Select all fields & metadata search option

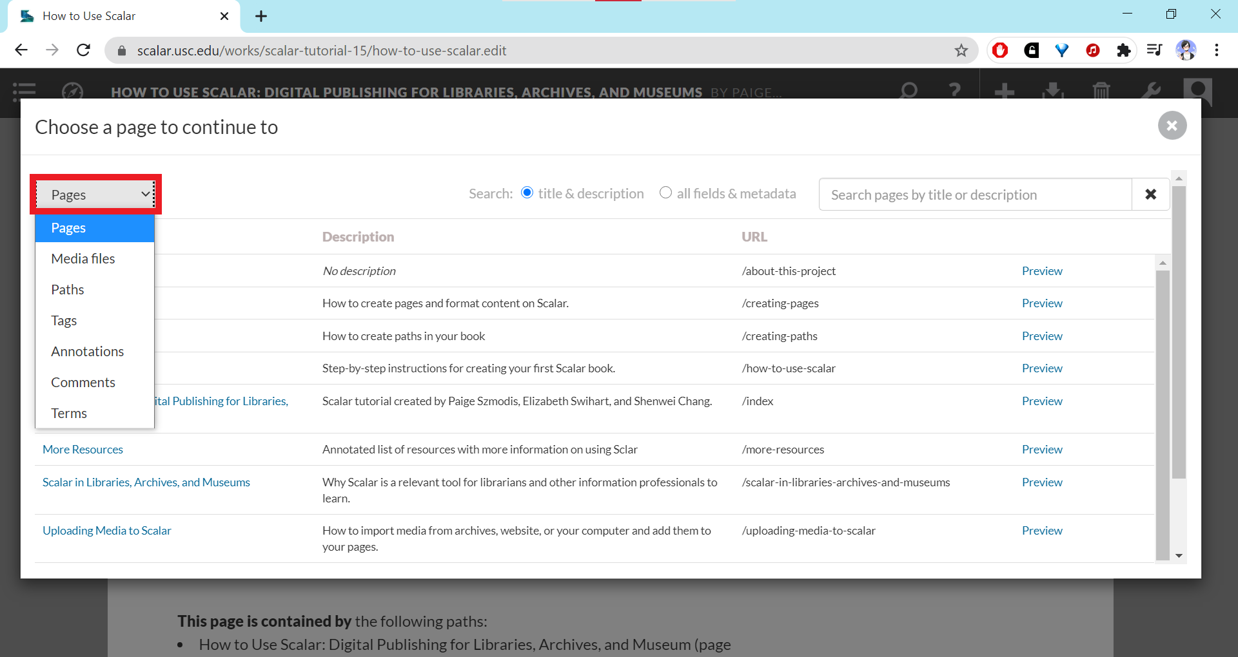pos(665,193)
